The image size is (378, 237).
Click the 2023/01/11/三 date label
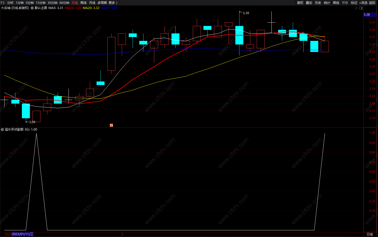[23, 234]
